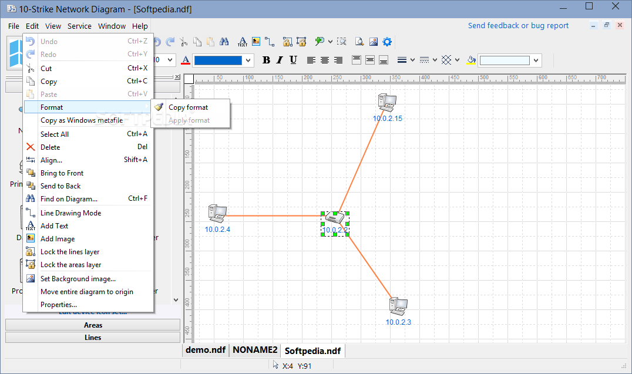The height and width of the screenshot is (374, 632).
Task: Select the 10.0.2.15 computer icon
Action: (x=387, y=102)
